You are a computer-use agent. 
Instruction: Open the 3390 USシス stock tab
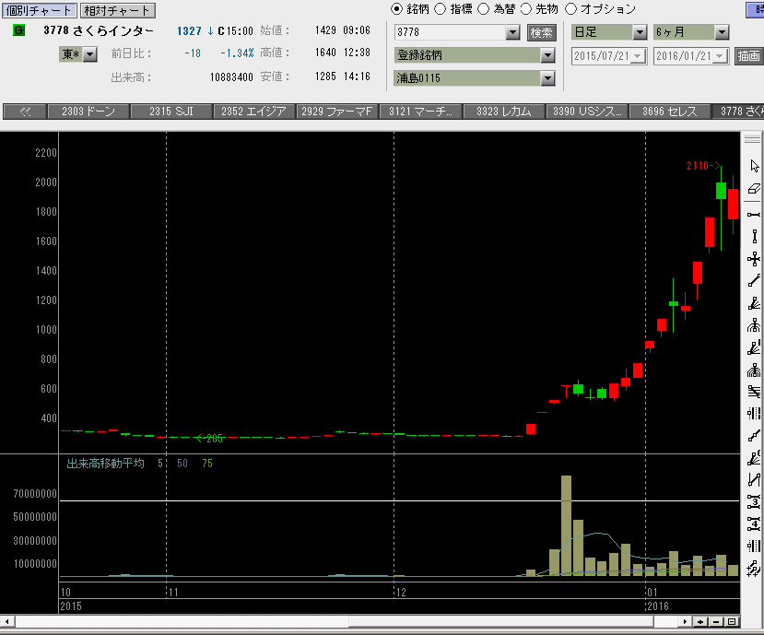click(588, 112)
